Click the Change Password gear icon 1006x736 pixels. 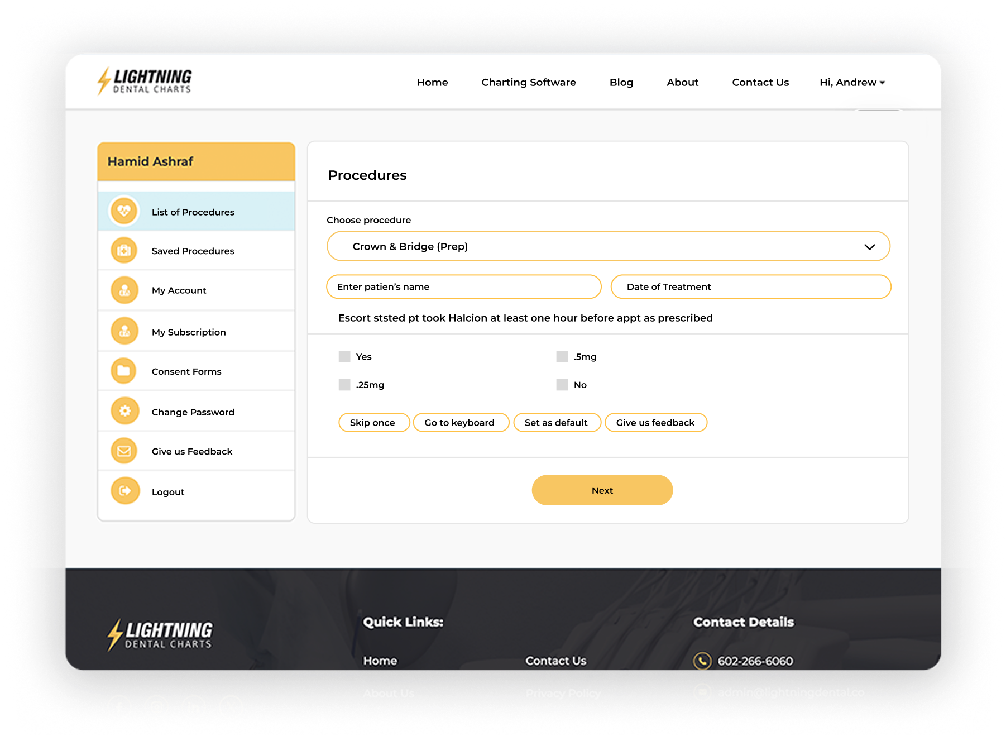pos(124,412)
